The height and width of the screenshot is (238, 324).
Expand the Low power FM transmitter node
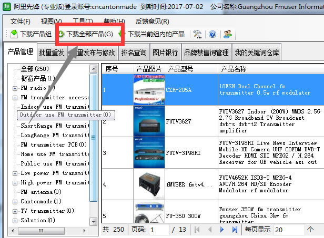click(15, 173)
